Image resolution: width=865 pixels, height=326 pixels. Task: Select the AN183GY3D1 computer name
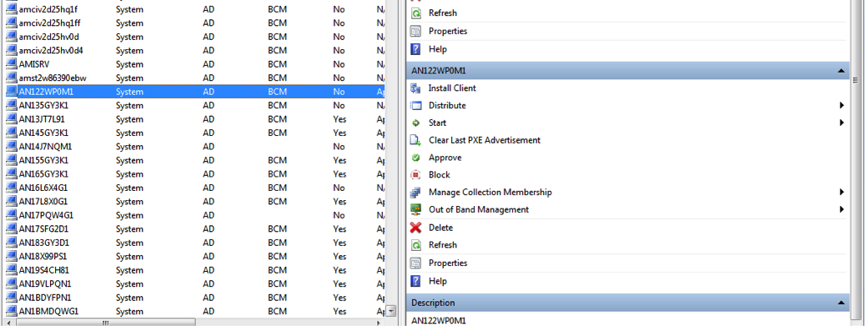43,243
